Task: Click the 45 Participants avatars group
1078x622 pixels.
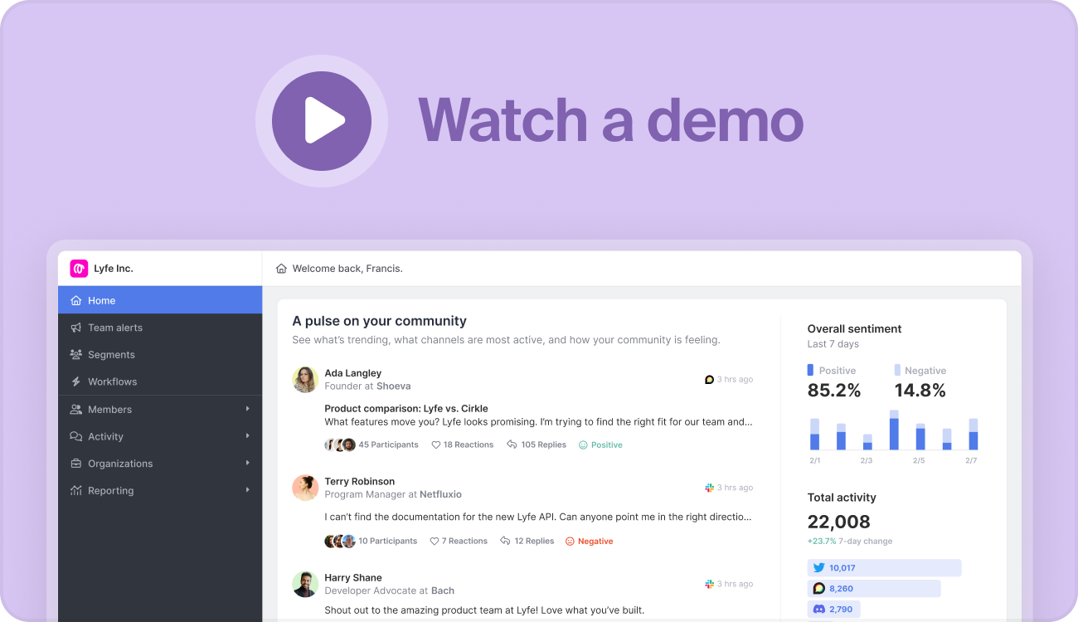Action: 340,445
